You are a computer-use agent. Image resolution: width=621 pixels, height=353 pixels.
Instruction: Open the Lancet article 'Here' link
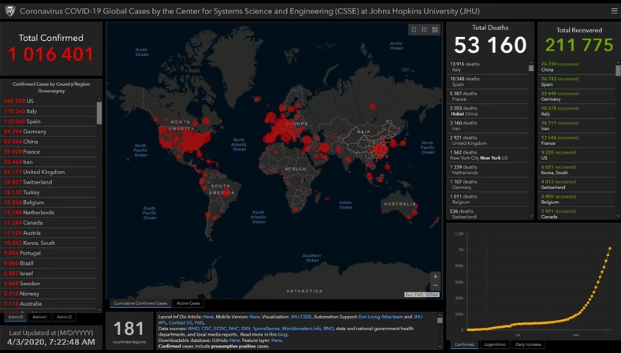(208, 317)
